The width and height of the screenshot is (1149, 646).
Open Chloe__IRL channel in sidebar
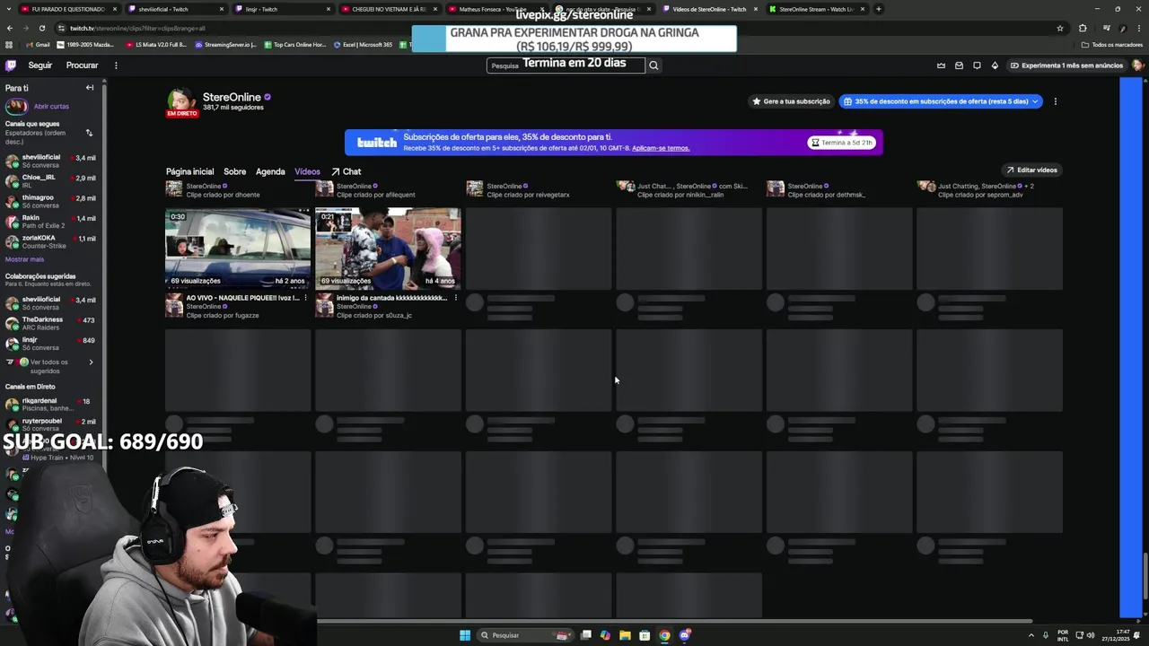(50, 181)
